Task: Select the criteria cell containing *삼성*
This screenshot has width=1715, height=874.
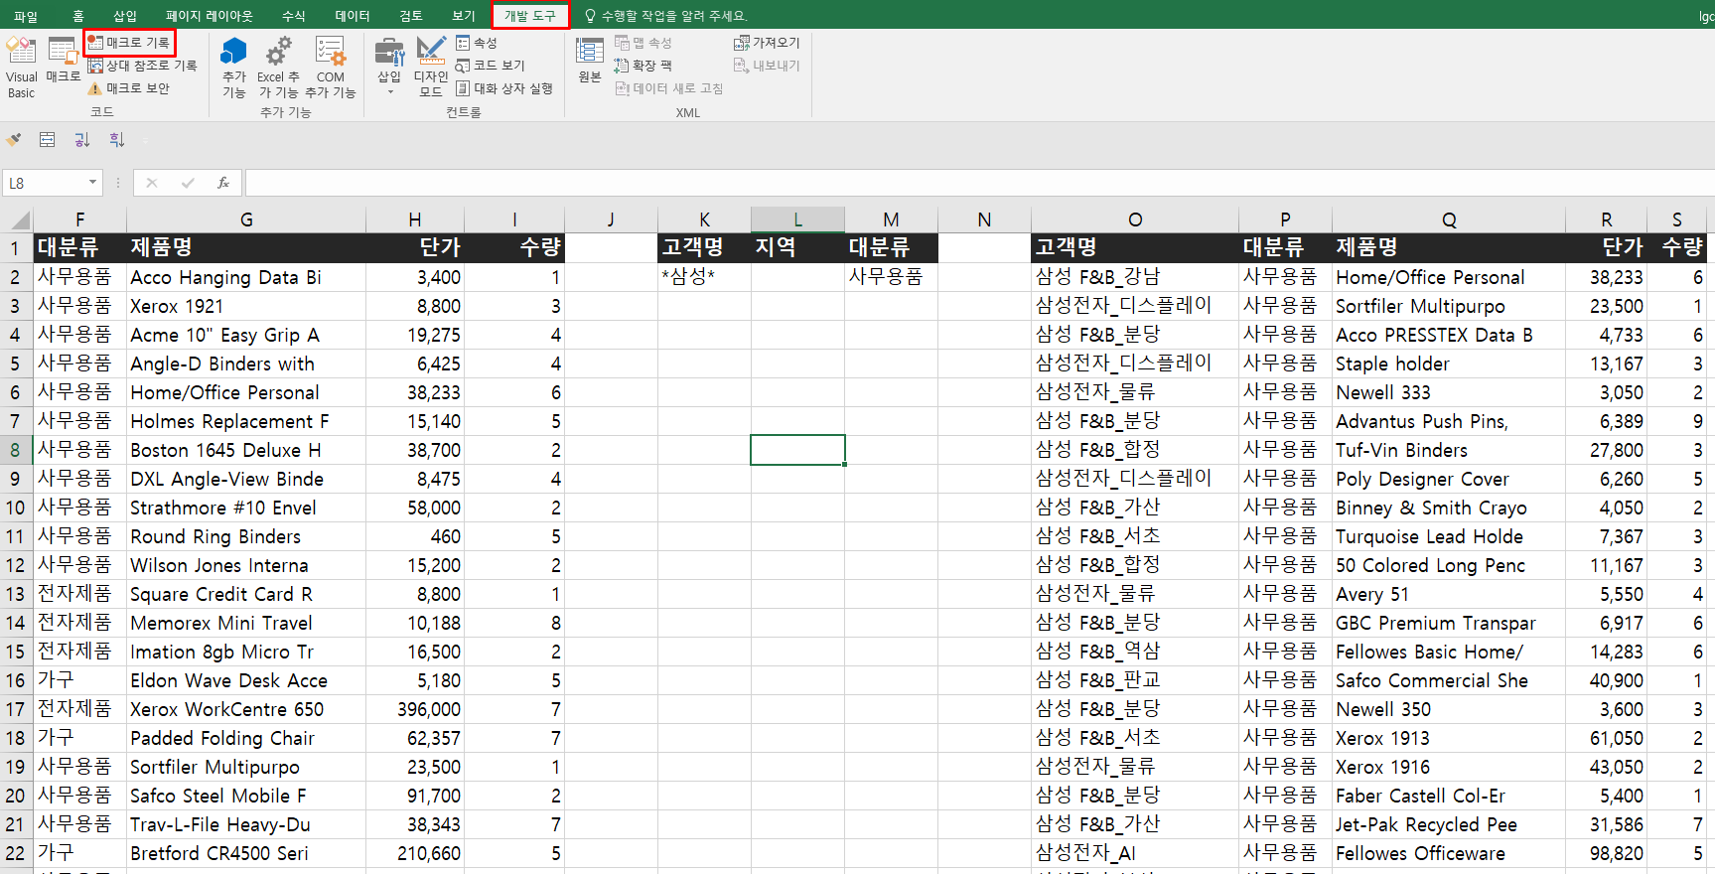Action: coord(704,277)
